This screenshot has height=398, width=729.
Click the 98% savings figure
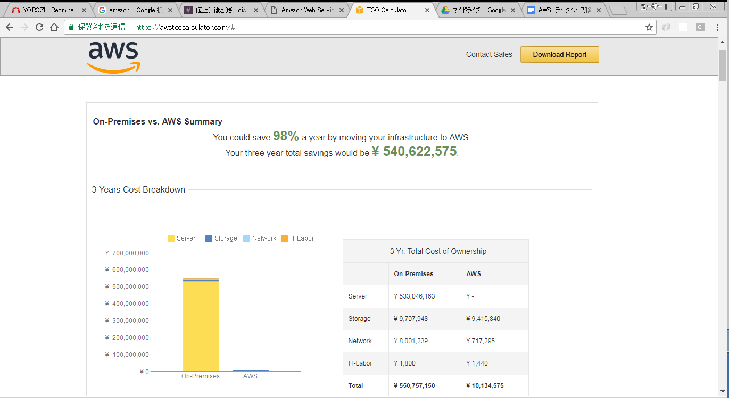point(286,136)
